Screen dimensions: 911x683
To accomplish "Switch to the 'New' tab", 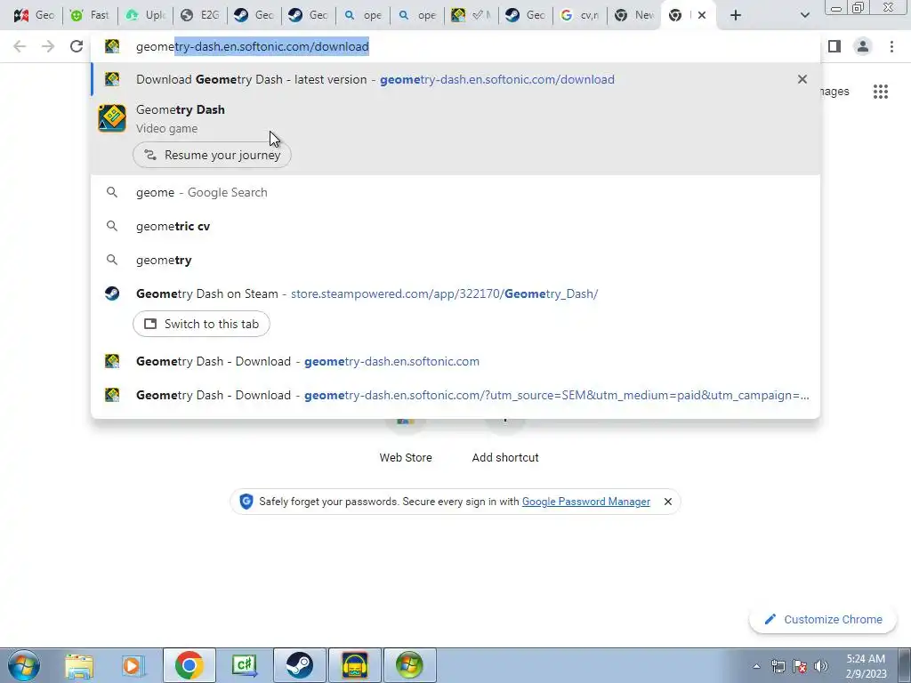I will point(634,15).
